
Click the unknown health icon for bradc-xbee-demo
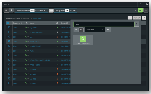(x=57, y=32)
